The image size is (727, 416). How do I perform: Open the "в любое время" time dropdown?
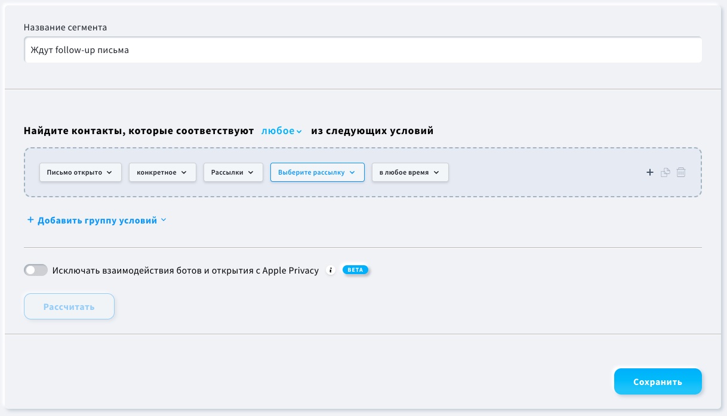click(x=409, y=173)
